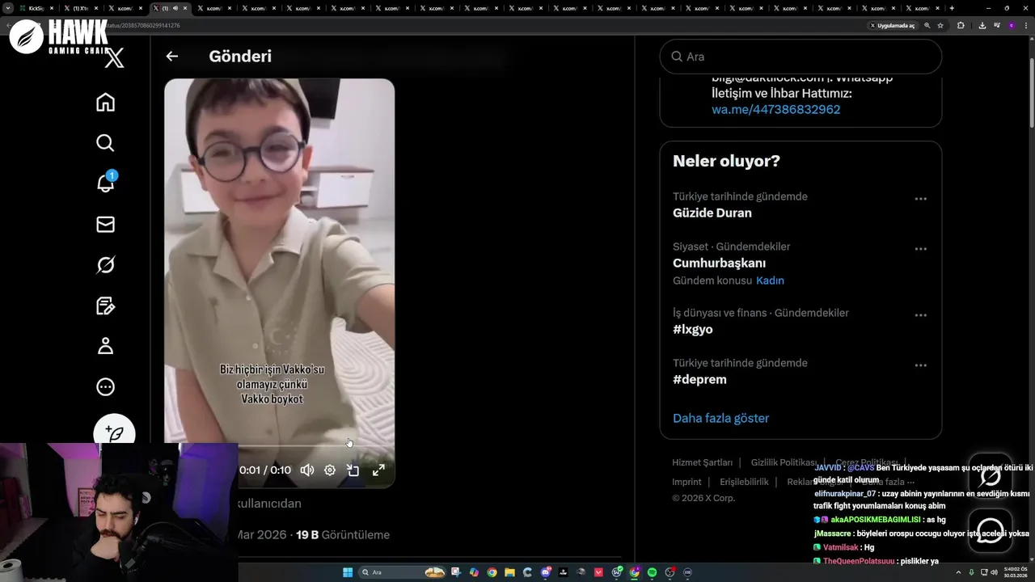
Task: Click the floating chat bubble messages button
Action: pos(991,530)
